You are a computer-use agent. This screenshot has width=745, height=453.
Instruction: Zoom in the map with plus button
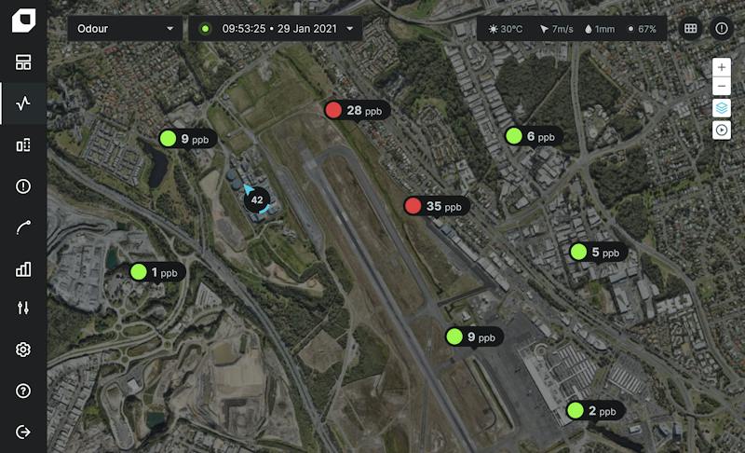click(x=721, y=67)
